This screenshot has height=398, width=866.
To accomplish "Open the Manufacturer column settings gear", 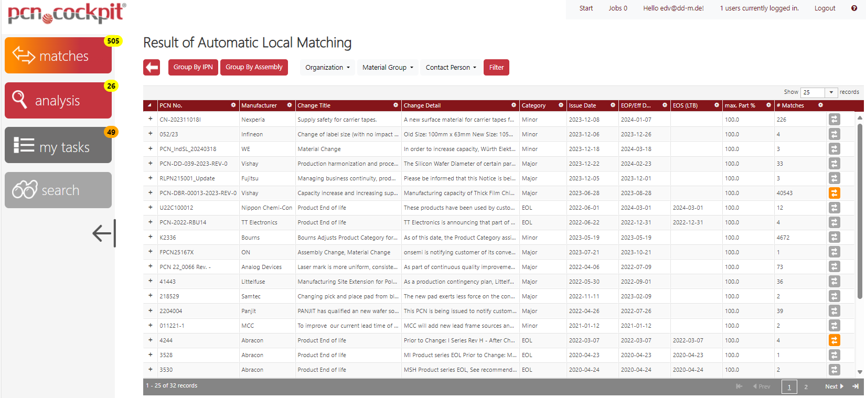I will pyautogui.click(x=290, y=105).
